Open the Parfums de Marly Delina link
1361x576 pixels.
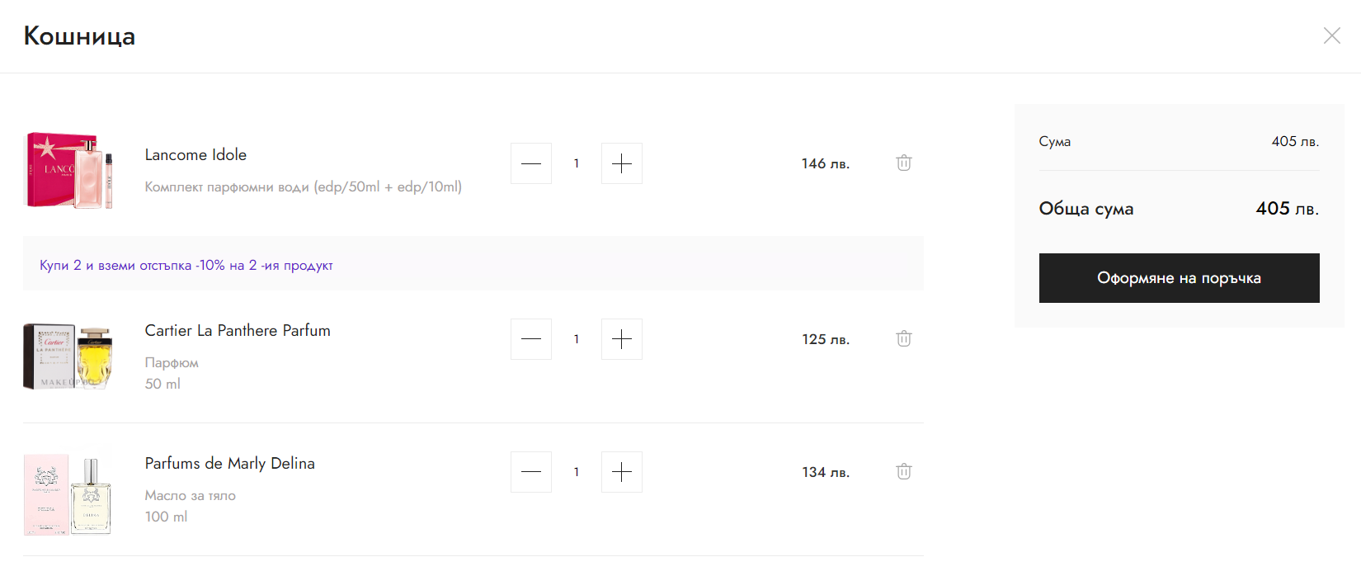(230, 464)
